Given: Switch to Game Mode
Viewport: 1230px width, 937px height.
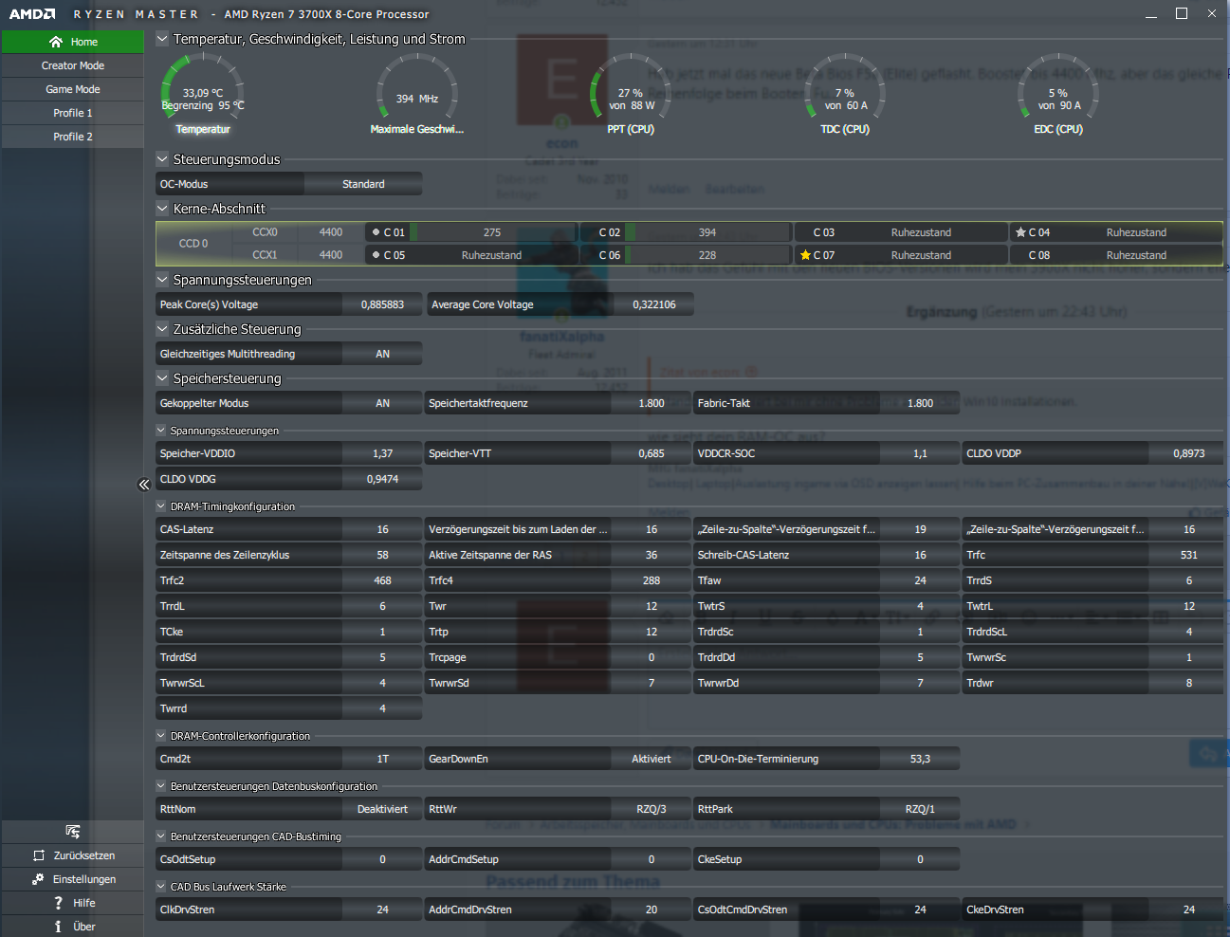Looking at the screenshot, I should (x=73, y=89).
